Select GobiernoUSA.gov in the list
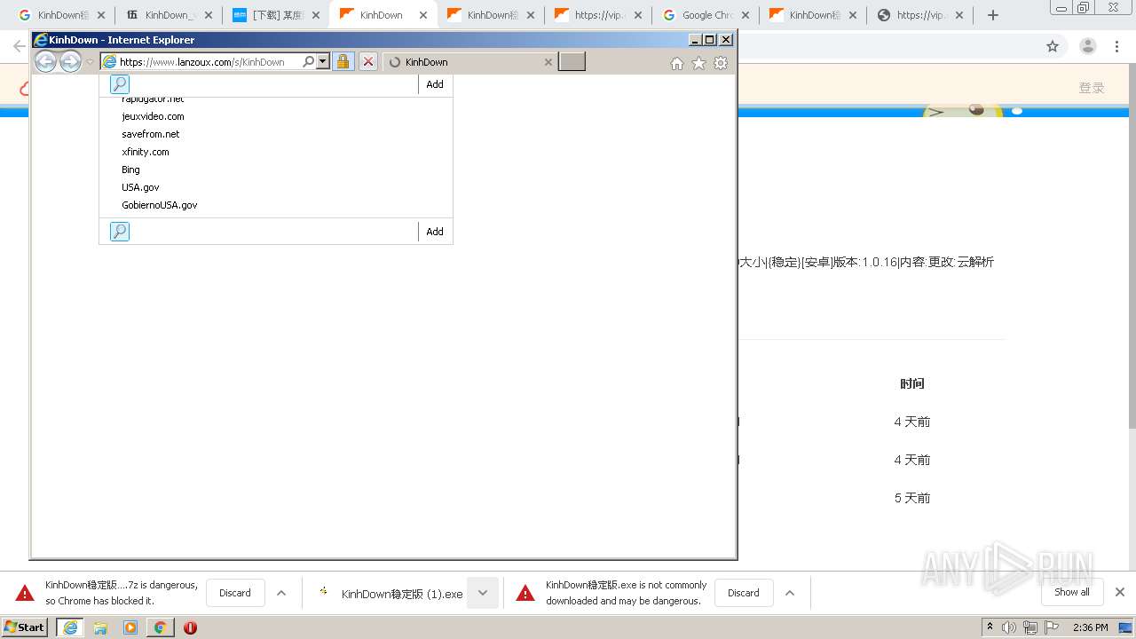The image size is (1136, 639). (x=160, y=205)
